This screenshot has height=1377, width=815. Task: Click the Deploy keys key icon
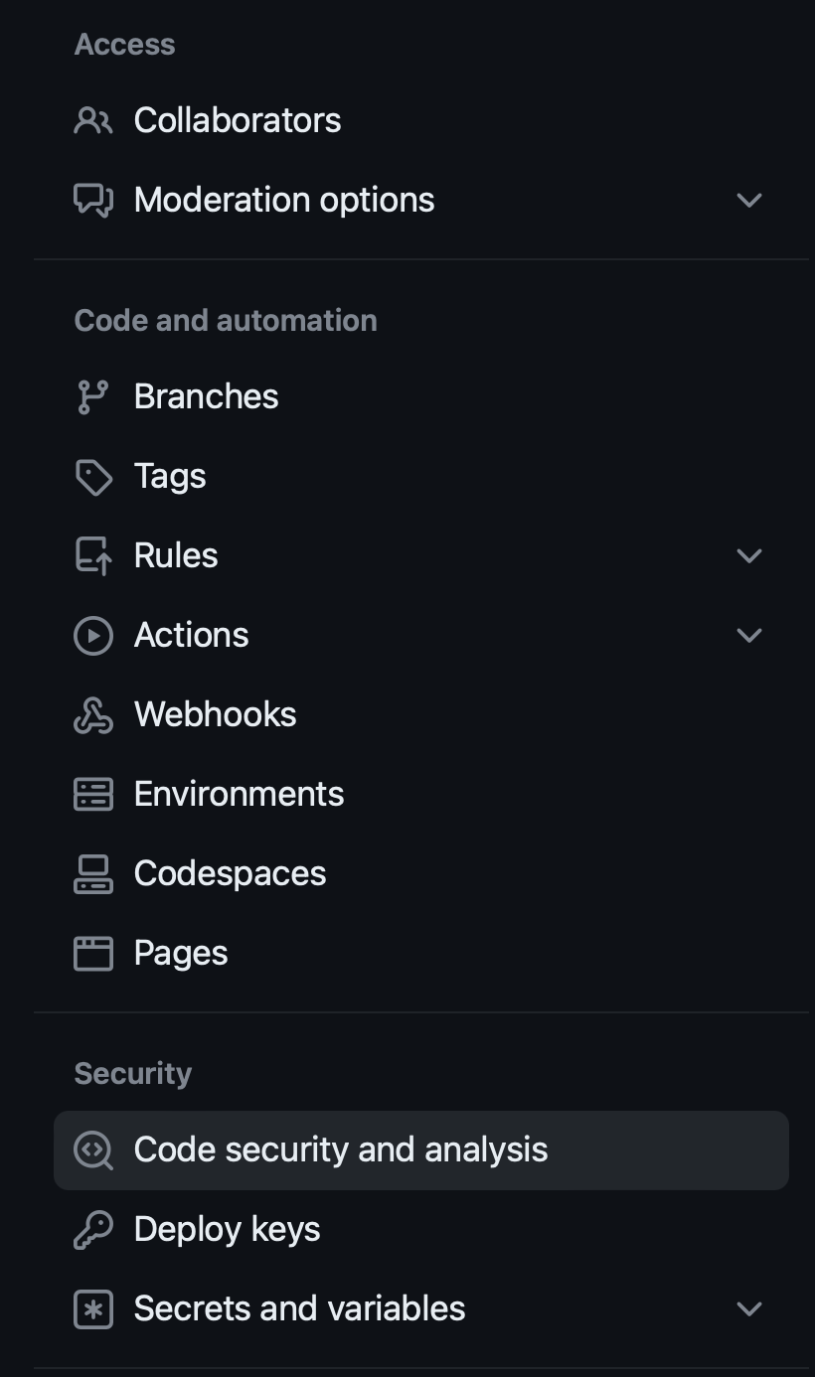tap(93, 1229)
